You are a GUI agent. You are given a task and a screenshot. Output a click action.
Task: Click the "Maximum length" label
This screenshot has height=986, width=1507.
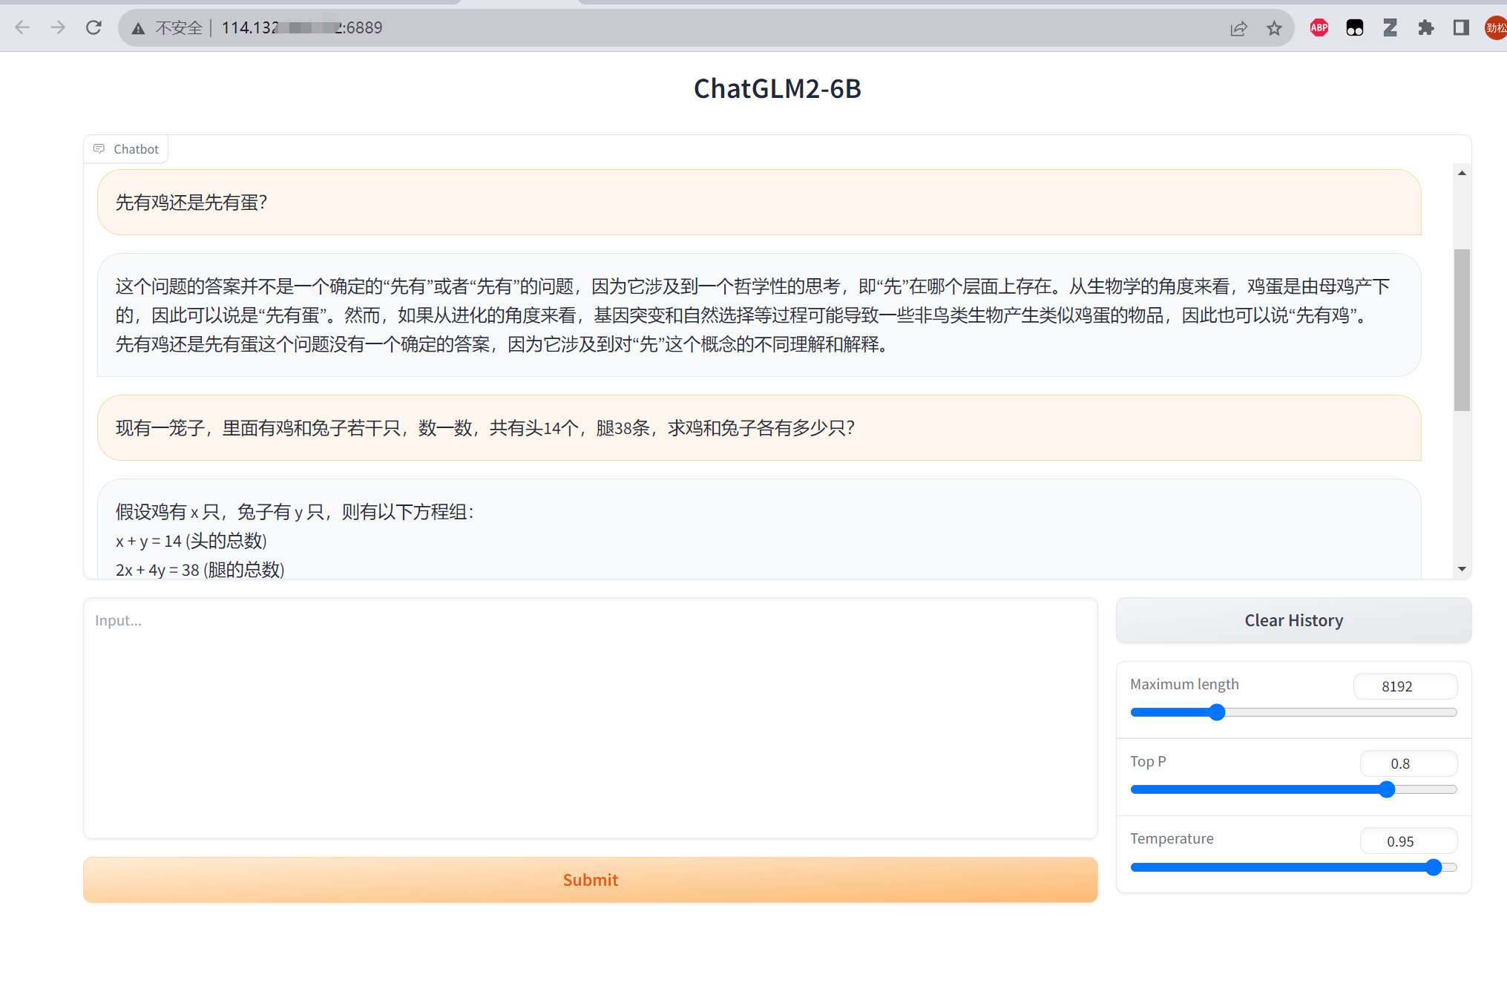pos(1184,684)
